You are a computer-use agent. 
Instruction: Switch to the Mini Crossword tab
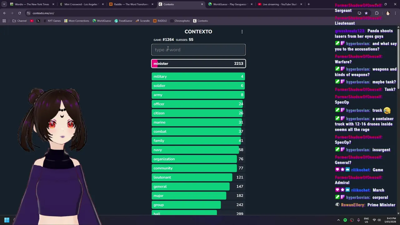click(x=82, y=4)
